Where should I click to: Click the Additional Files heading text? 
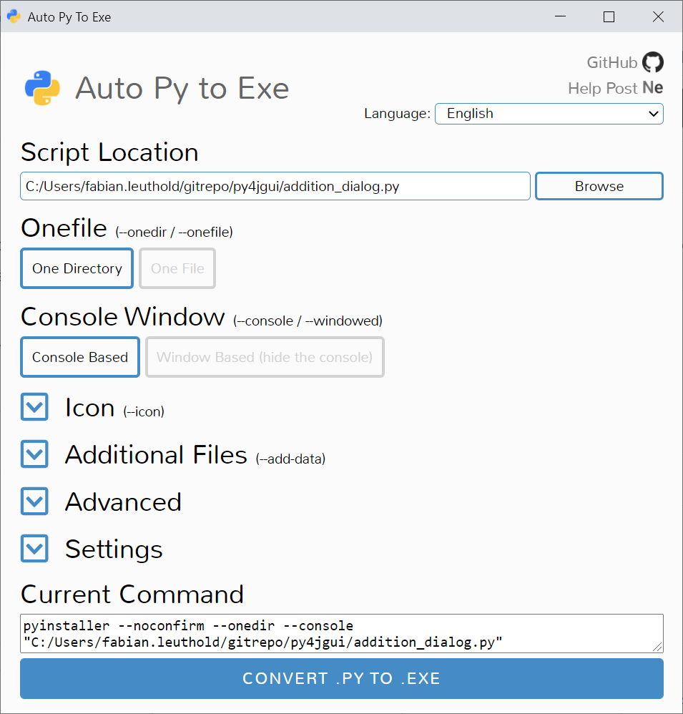click(x=156, y=454)
